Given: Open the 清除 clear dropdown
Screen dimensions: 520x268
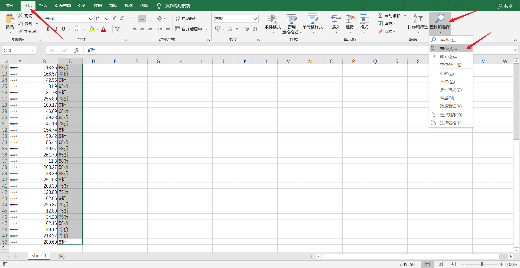Looking at the screenshot, I should coord(387,31).
